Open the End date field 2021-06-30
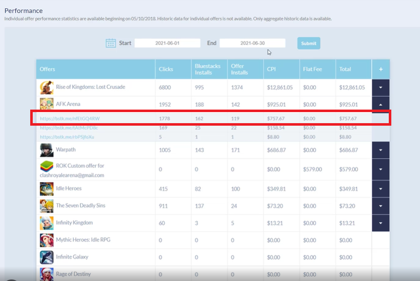This screenshot has width=420, height=281. point(252,43)
